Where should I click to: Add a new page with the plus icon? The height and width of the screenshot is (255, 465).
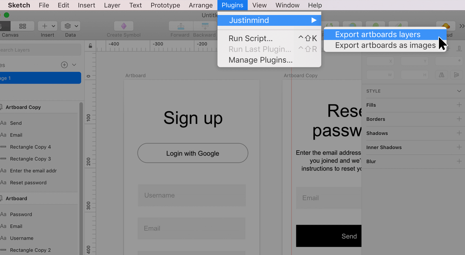click(64, 65)
